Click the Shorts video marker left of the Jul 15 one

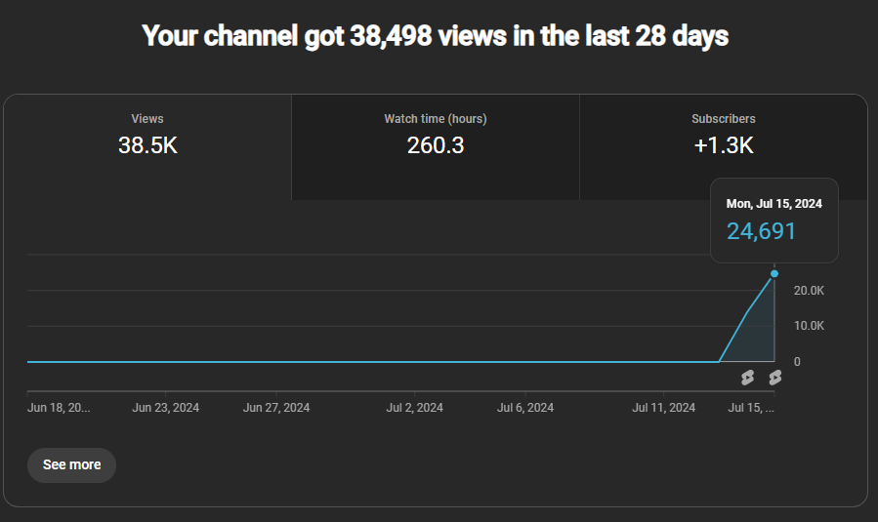tap(747, 378)
